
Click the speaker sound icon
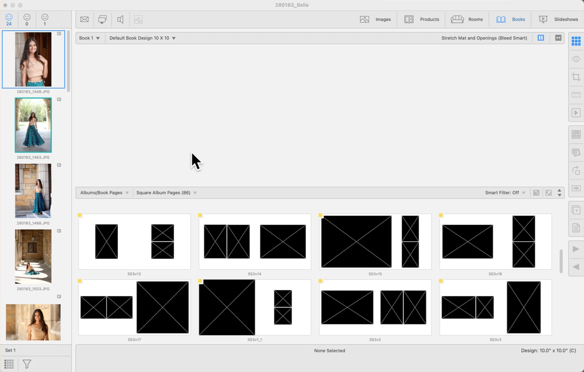click(x=120, y=19)
